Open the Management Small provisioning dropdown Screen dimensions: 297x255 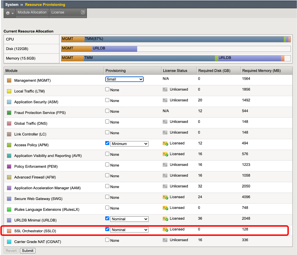coord(124,79)
